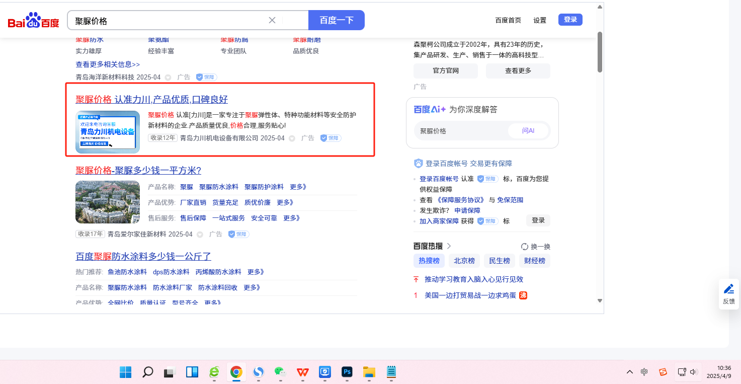Viewport: 741px width, 384px height.
Task: Click the page vertical scrollbar thumb
Action: [x=600, y=52]
